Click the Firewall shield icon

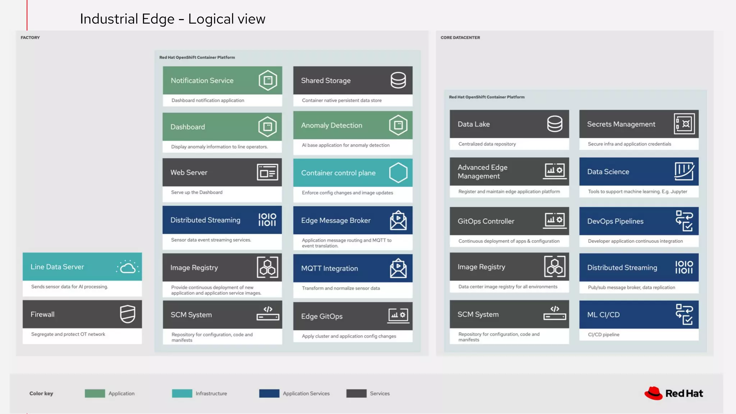(128, 314)
